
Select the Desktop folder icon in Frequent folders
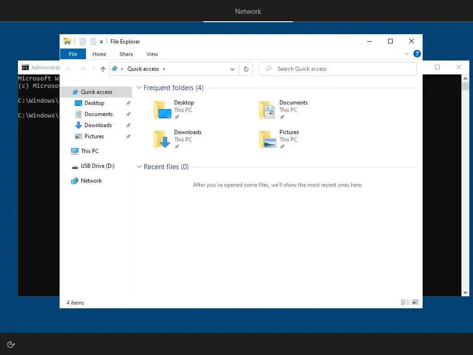click(x=162, y=110)
